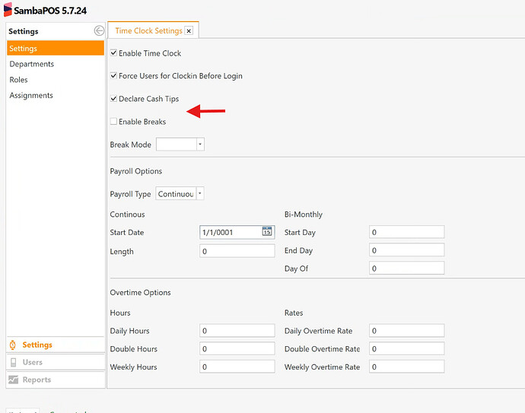Select Roles in the settings list

19,80
